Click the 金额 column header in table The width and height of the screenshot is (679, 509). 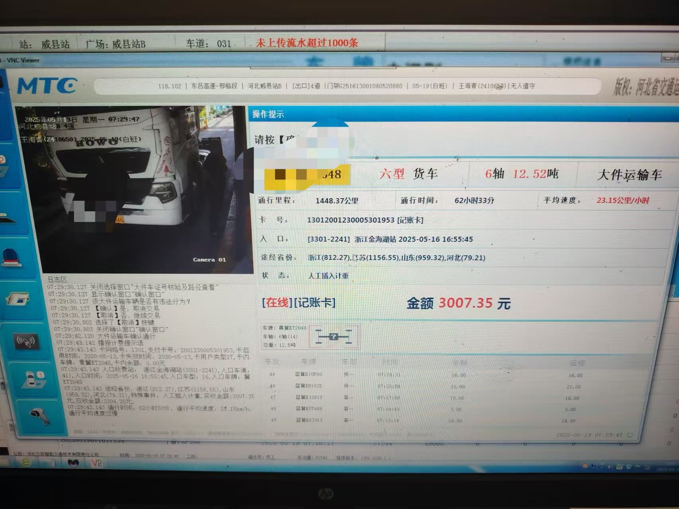(x=460, y=363)
